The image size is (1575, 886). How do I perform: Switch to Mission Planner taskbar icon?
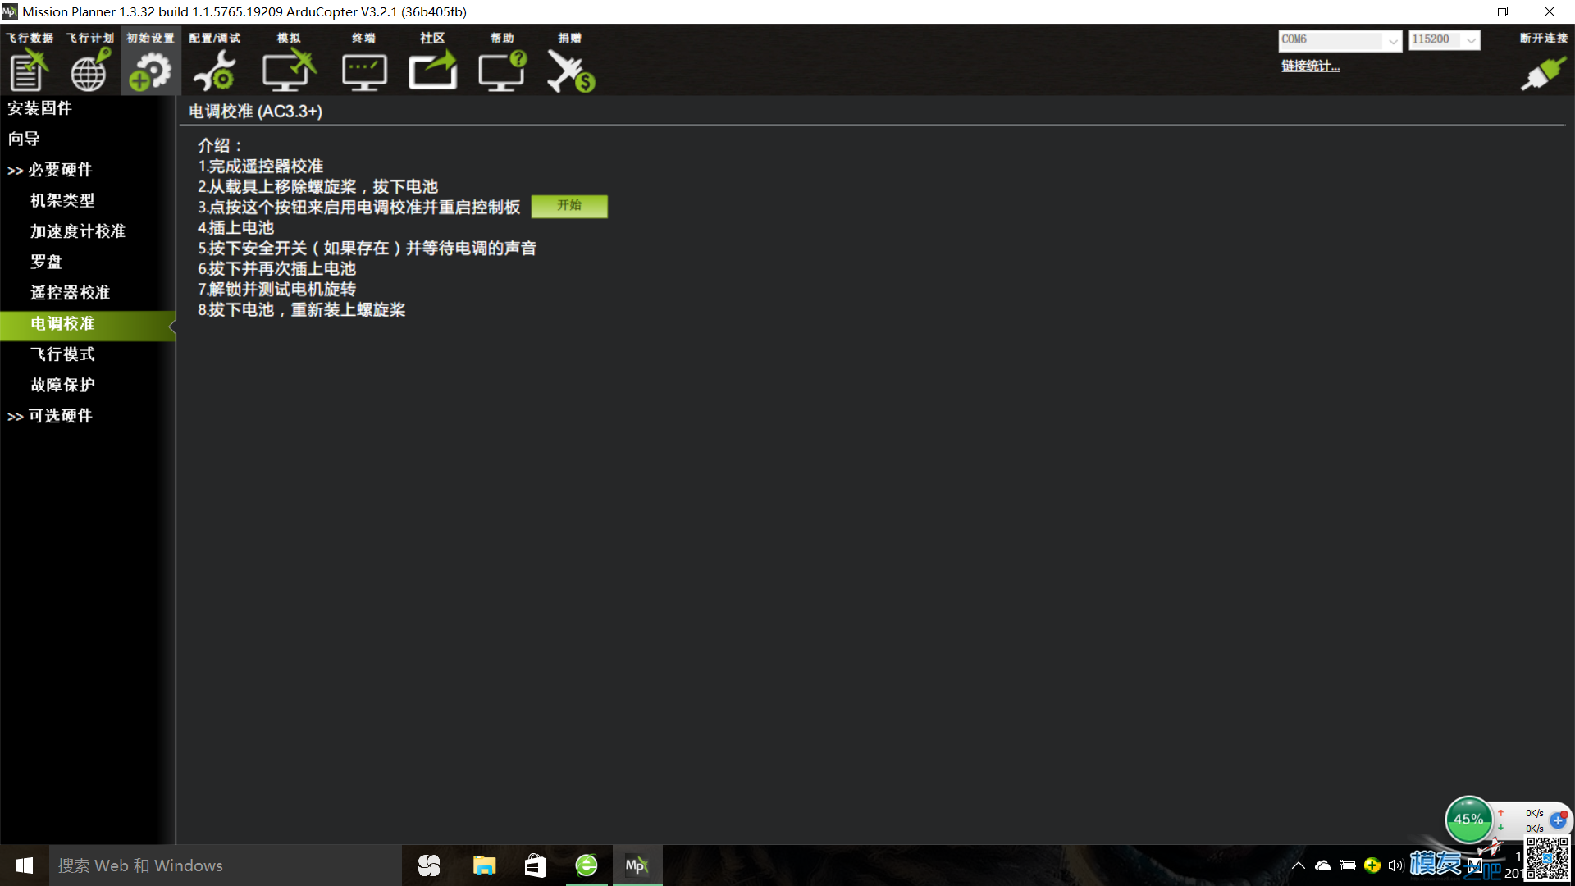(x=637, y=865)
